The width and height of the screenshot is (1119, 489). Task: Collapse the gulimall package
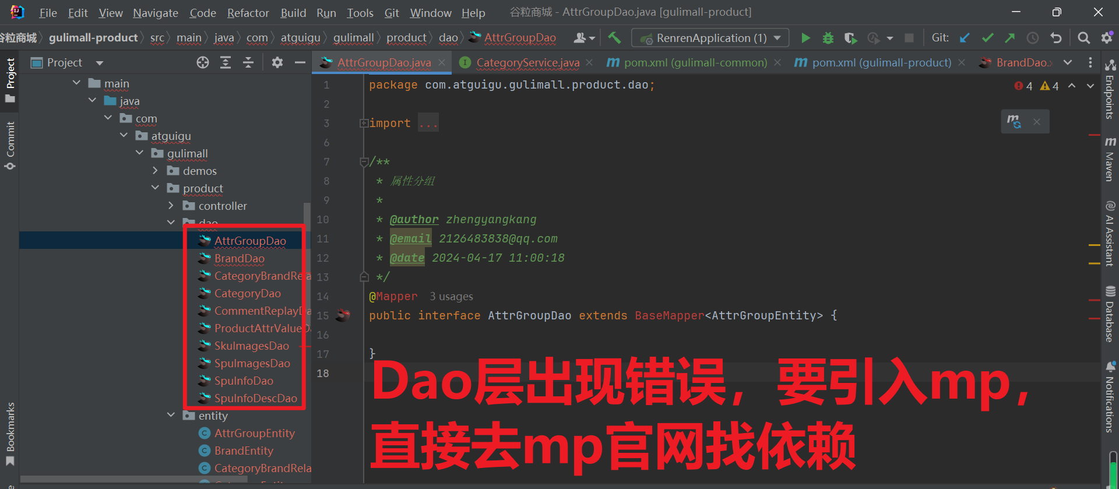coord(139,153)
